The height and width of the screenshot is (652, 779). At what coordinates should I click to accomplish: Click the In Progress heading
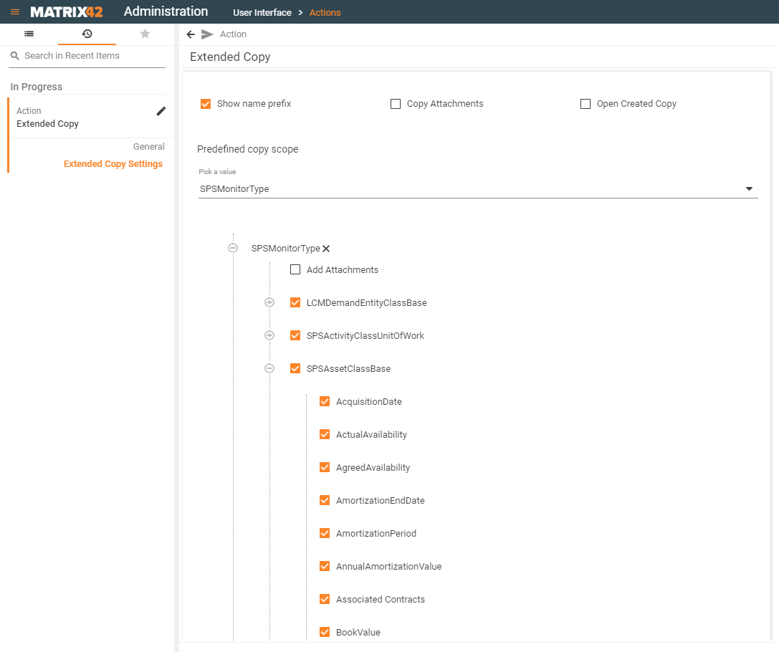tap(37, 87)
